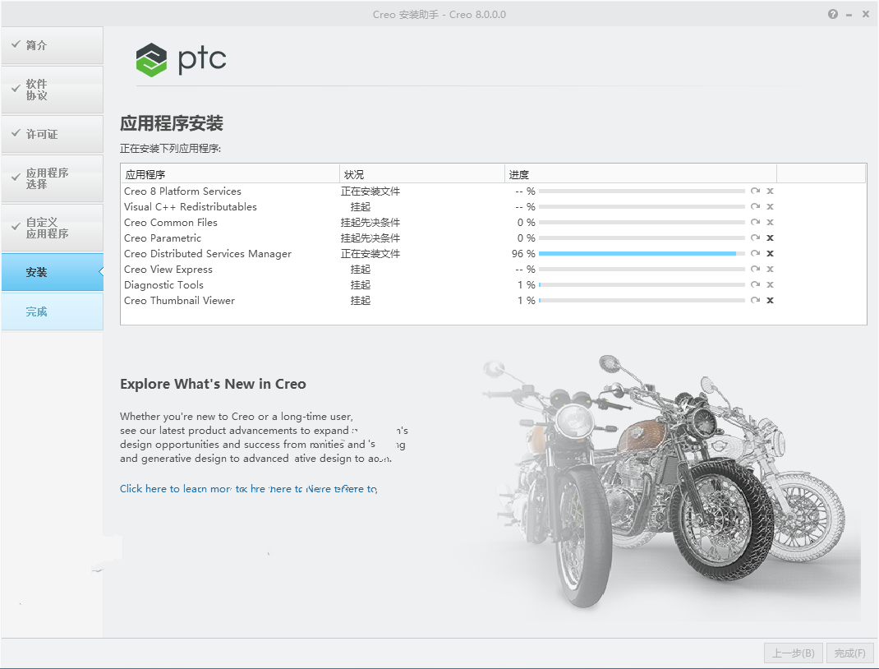879x669 pixels.
Task: Cancel Creo Distributed Services Manager install via X
Action: coord(771,253)
